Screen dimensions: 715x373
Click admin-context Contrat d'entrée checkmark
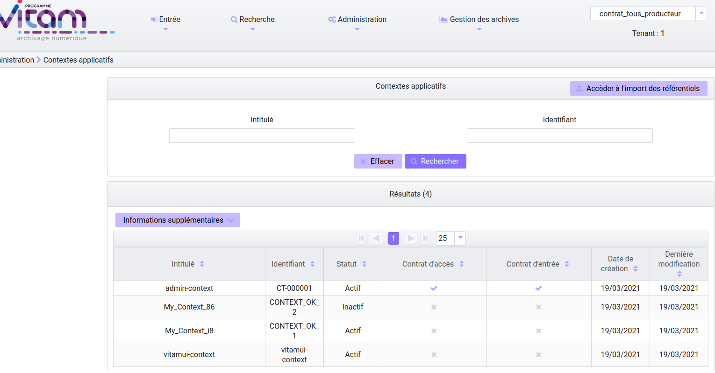538,289
